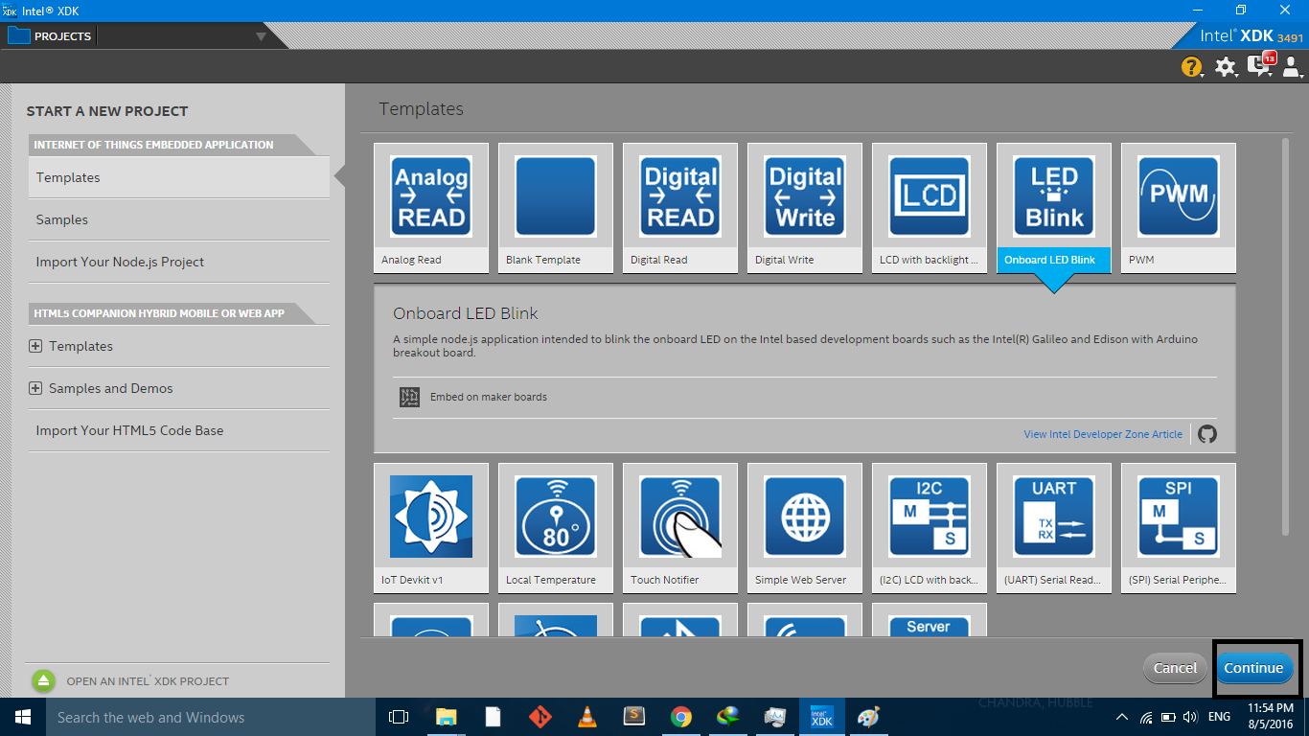Click the Wi-Fi network tray icon

1146,717
